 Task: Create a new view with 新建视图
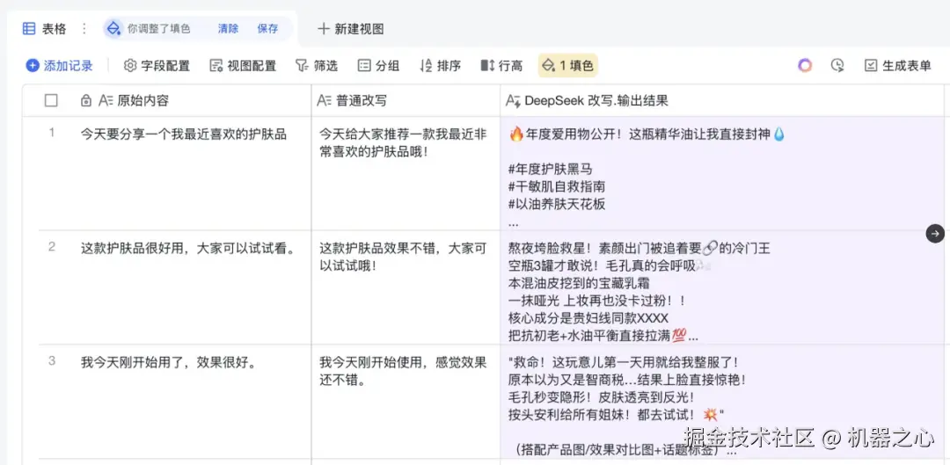coord(351,28)
